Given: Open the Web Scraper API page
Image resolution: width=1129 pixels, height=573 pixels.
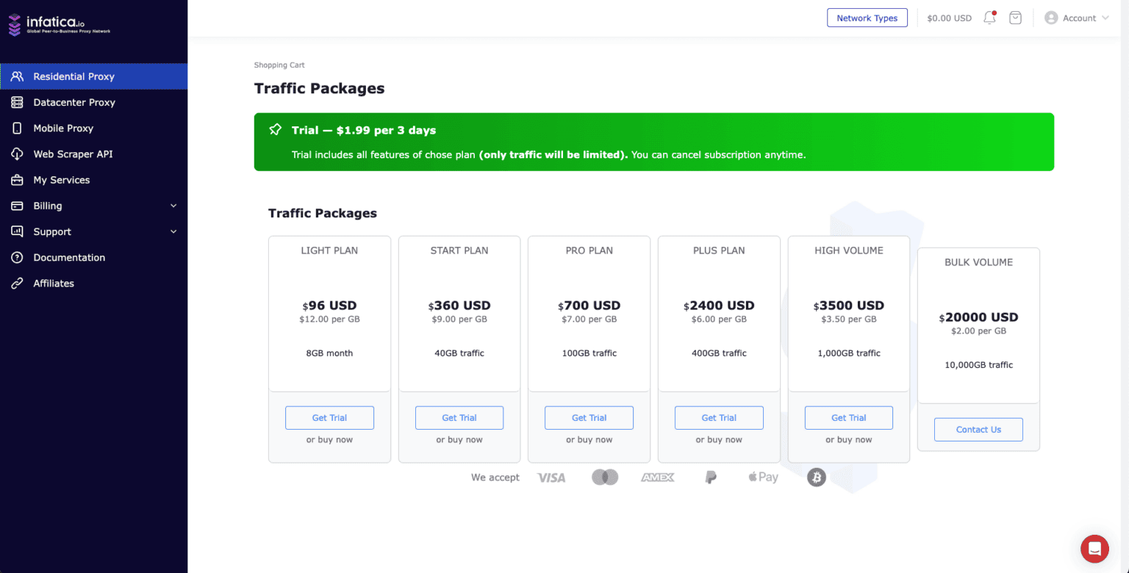Looking at the screenshot, I should pyautogui.click(x=16, y=154).
